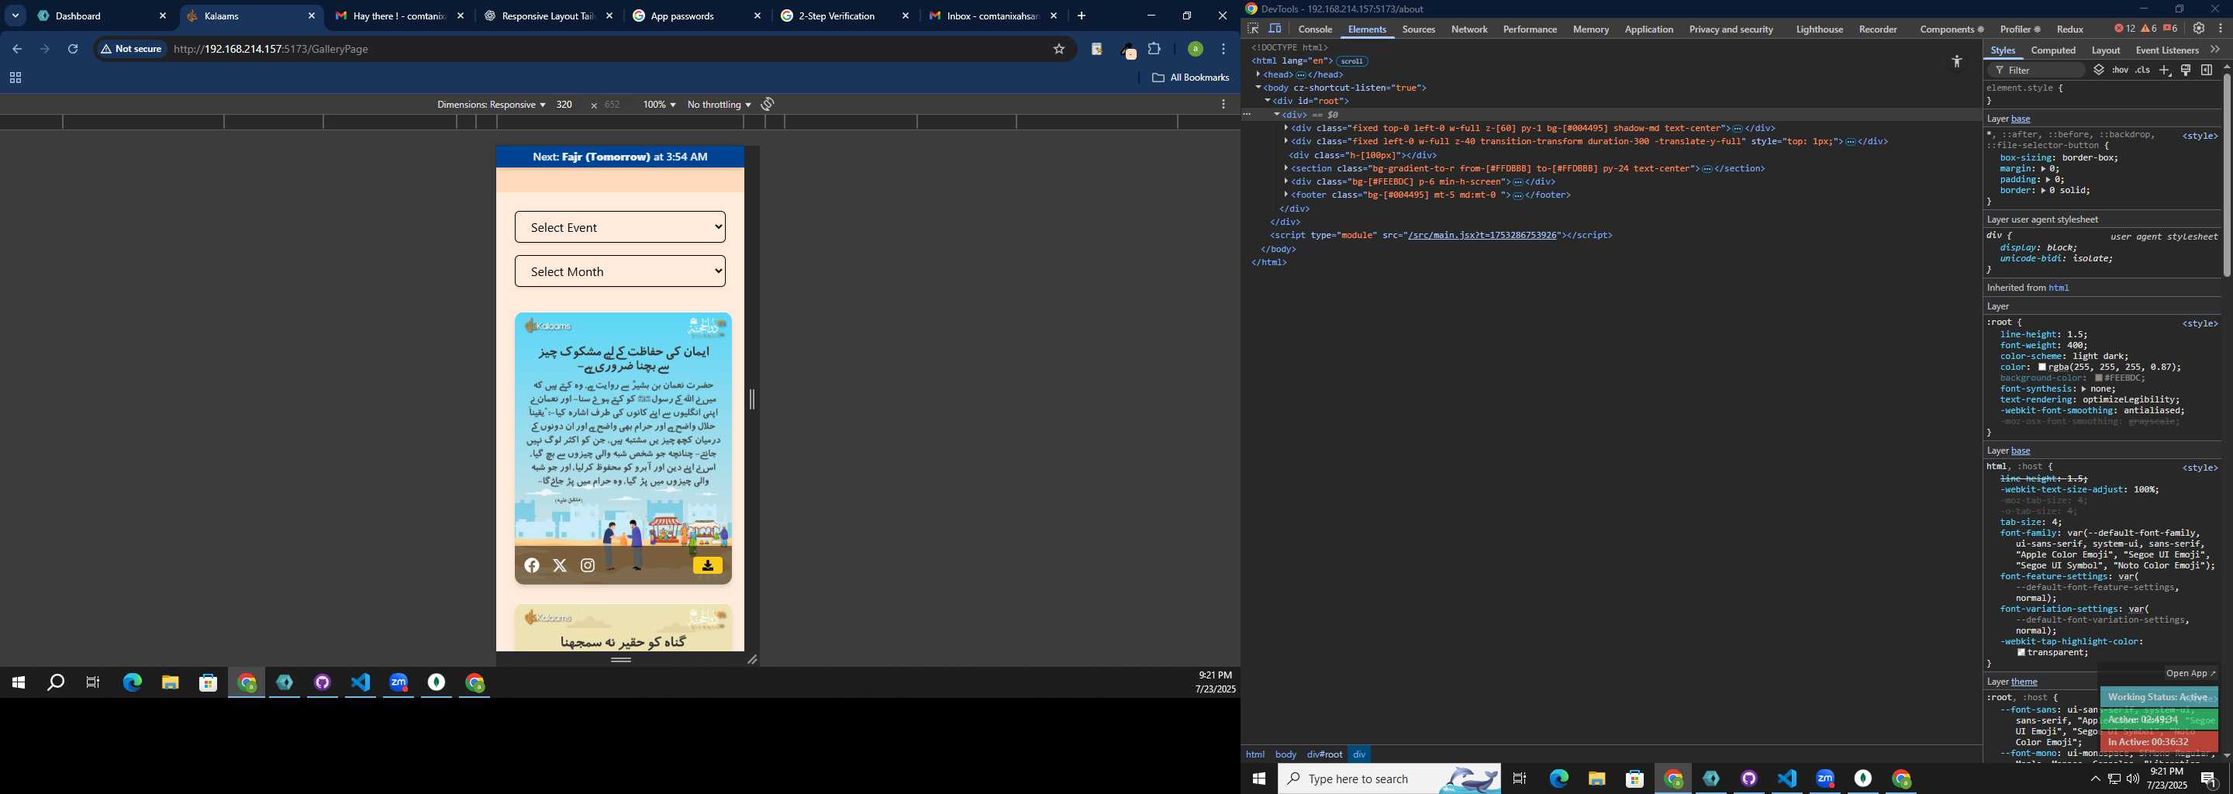Activate the DevTools inspect element picker
This screenshot has width=2233, height=794.
[x=1254, y=29]
